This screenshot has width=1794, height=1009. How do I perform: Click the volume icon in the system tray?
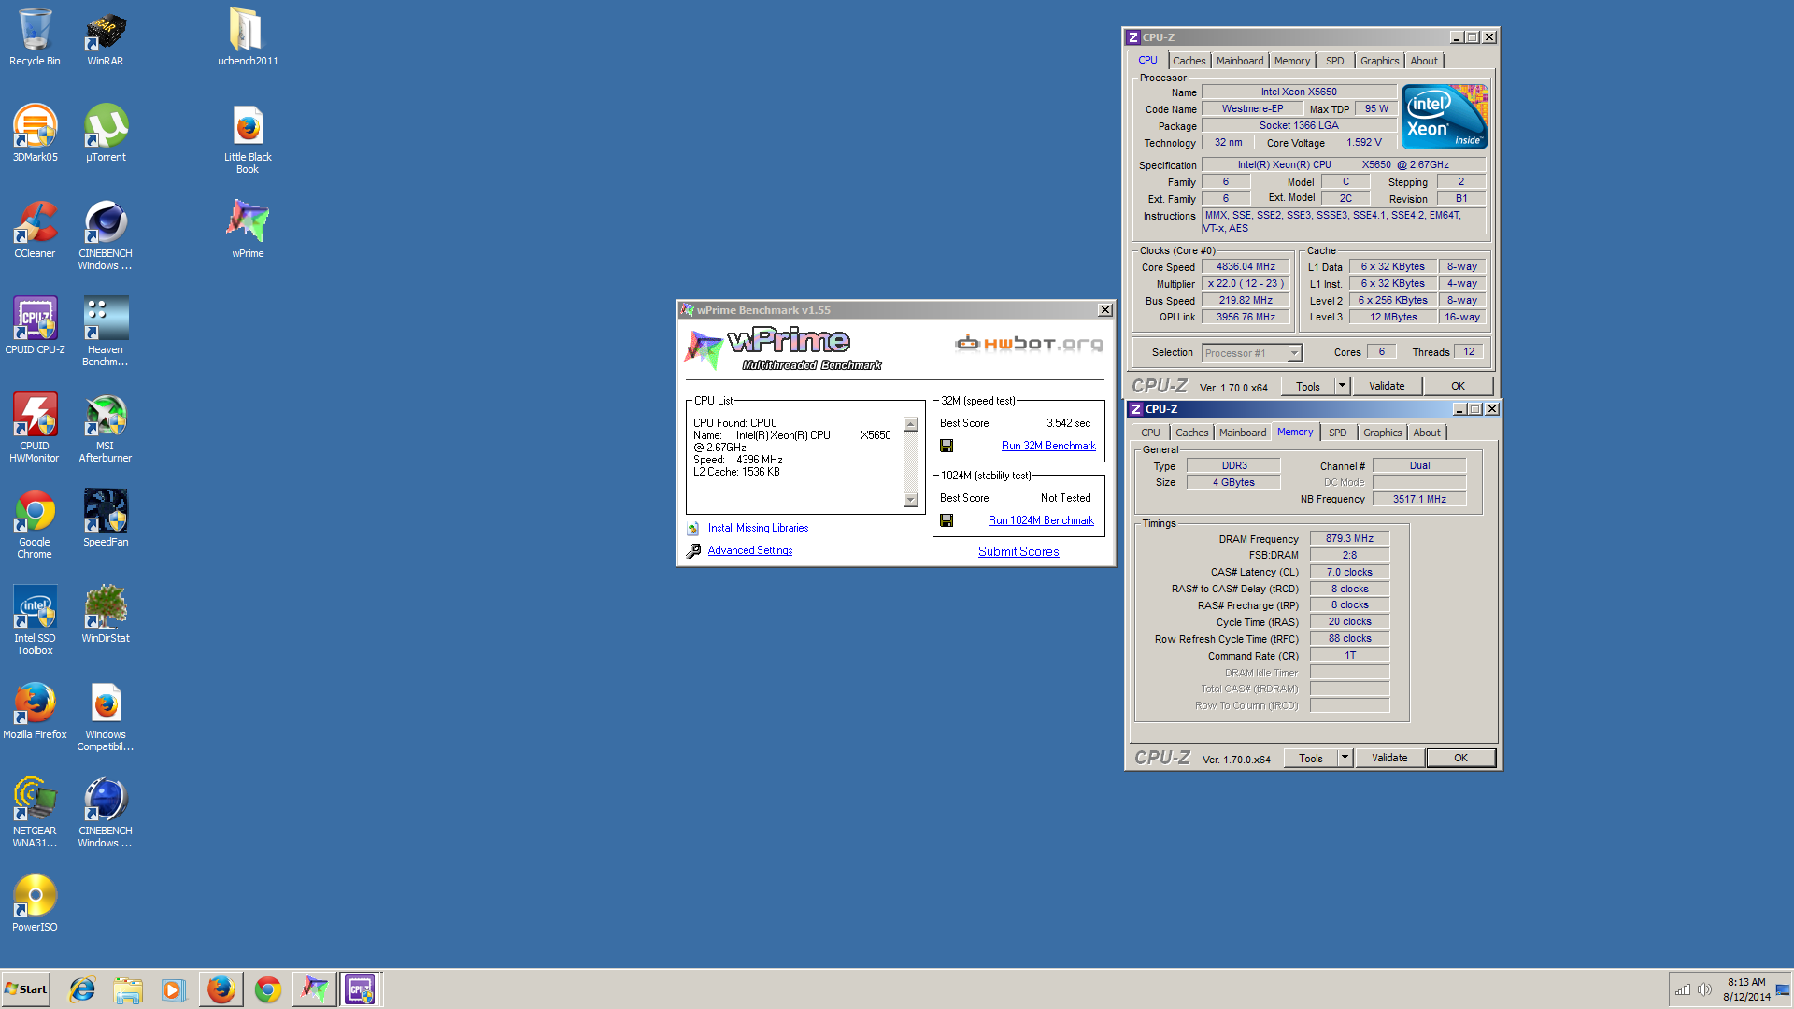point(1704,989)
